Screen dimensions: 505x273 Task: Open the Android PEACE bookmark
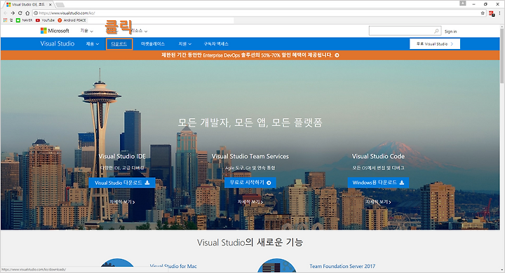tap(72, 20)
